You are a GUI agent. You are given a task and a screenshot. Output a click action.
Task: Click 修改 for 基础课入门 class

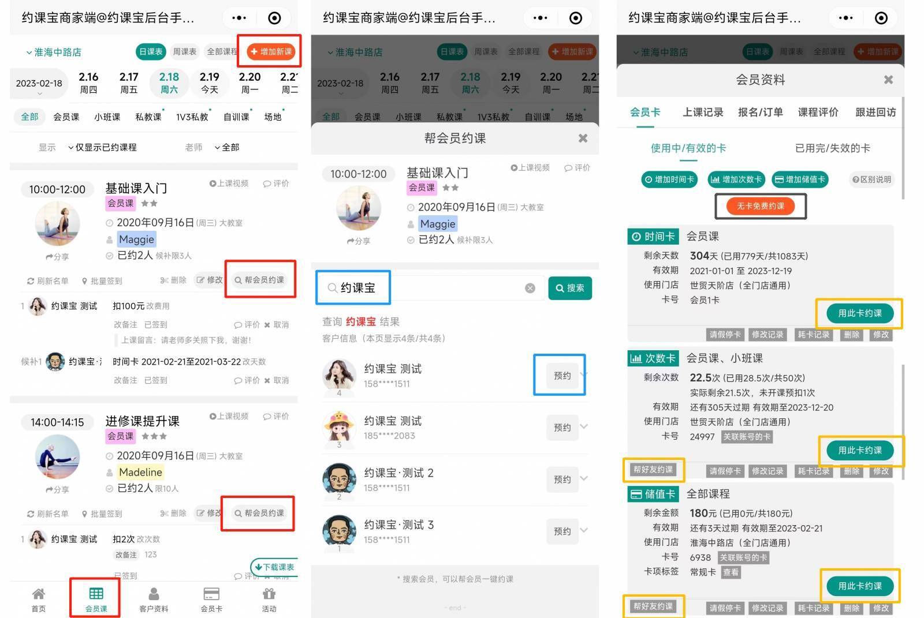coord(210,280)
